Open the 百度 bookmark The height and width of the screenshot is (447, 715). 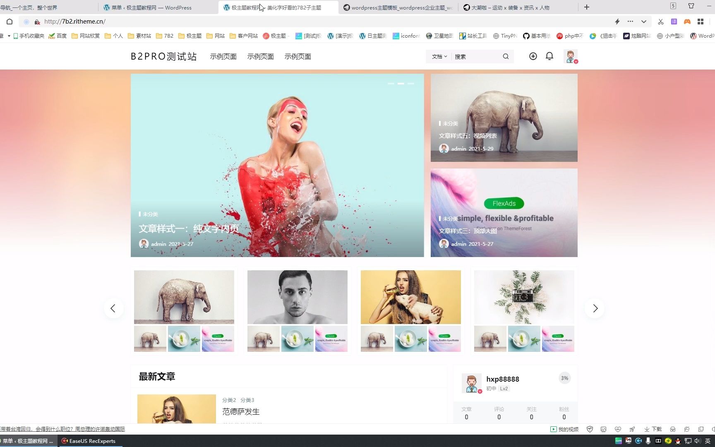(x=58, y=36)
